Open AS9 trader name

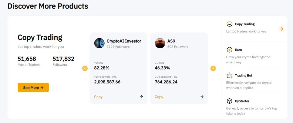click(x=171, y=41)
